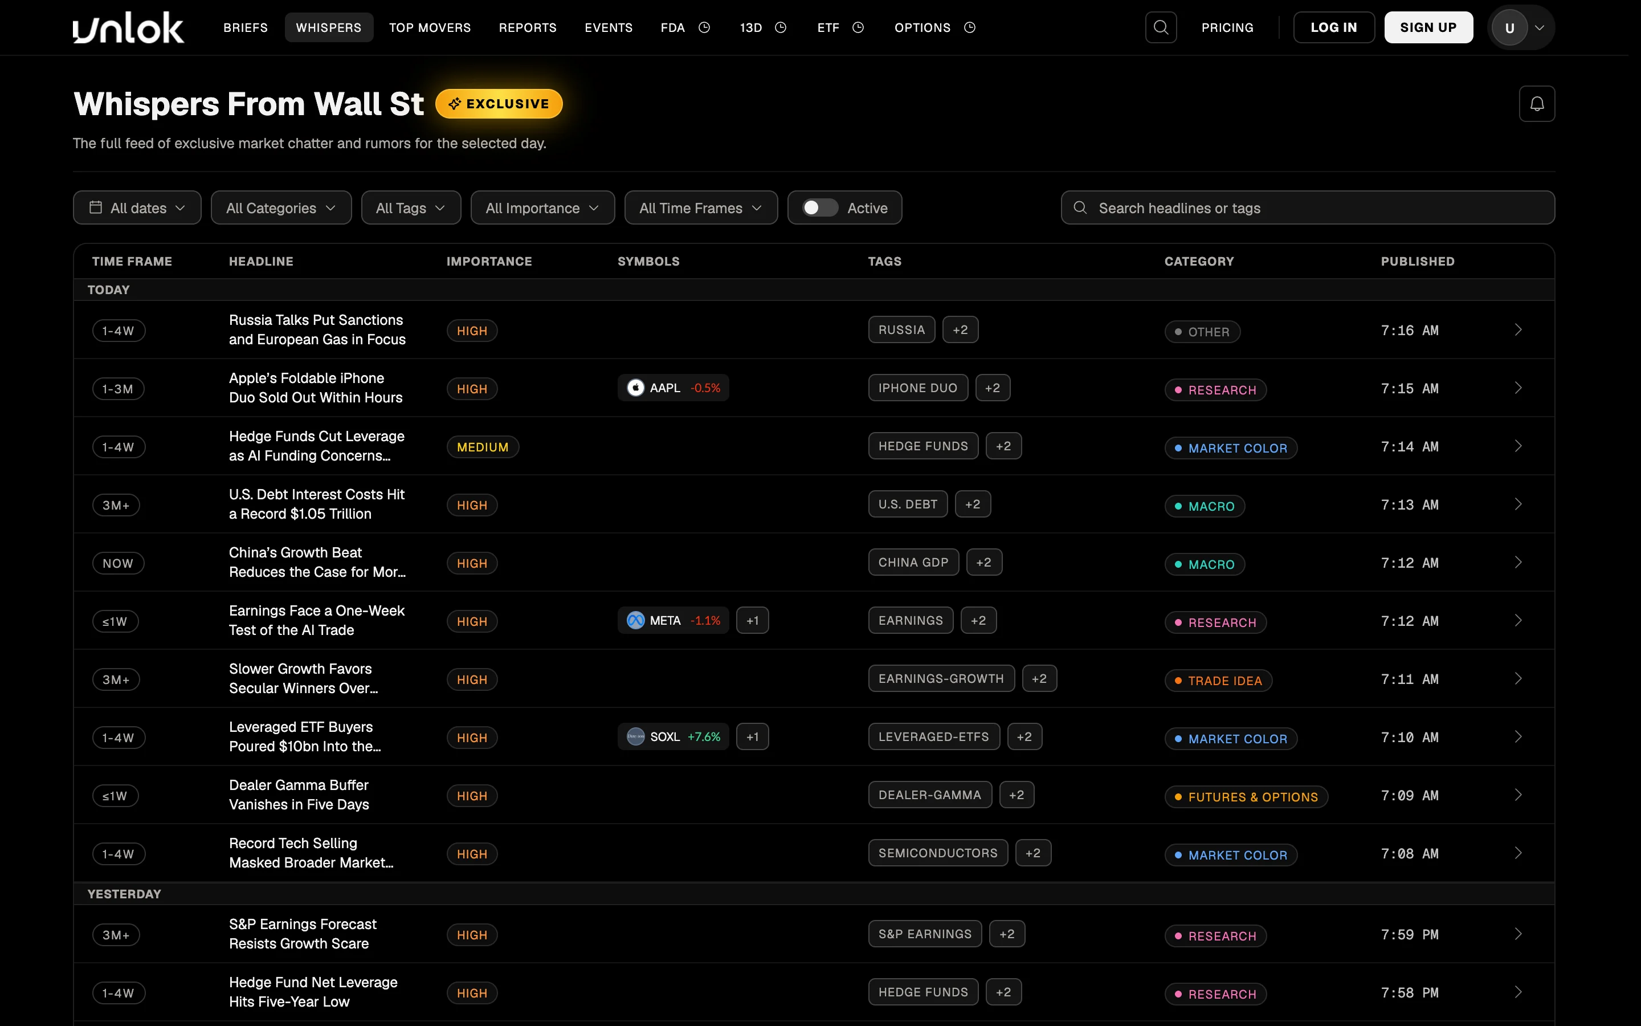Click the RUSSIA tag
Image resolution: width=1641 pixels, height=1026 pixels.
901,330
